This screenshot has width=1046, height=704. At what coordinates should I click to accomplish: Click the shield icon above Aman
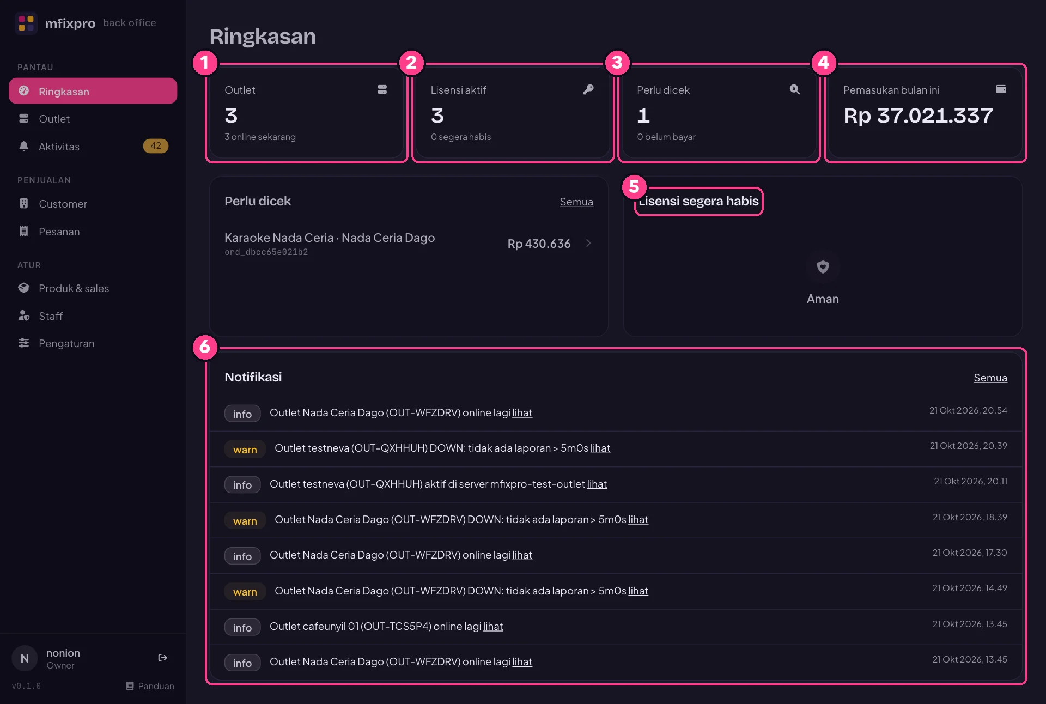(x=823, y=267)
